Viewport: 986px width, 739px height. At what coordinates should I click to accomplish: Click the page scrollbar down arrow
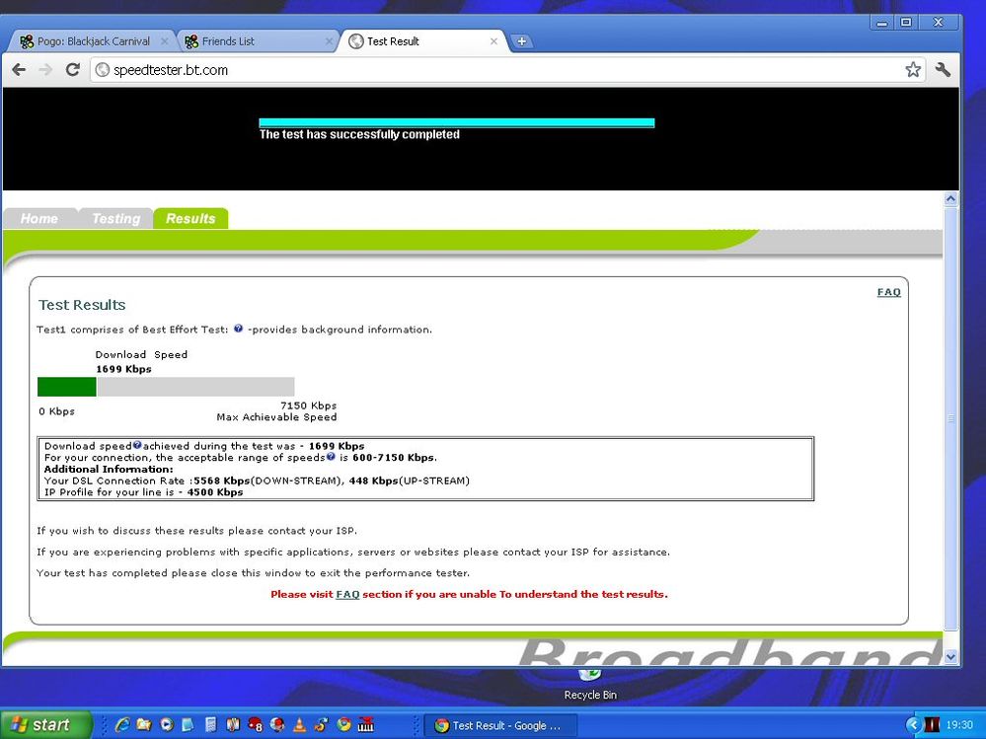pyautogui.click(x=950, y=657)
